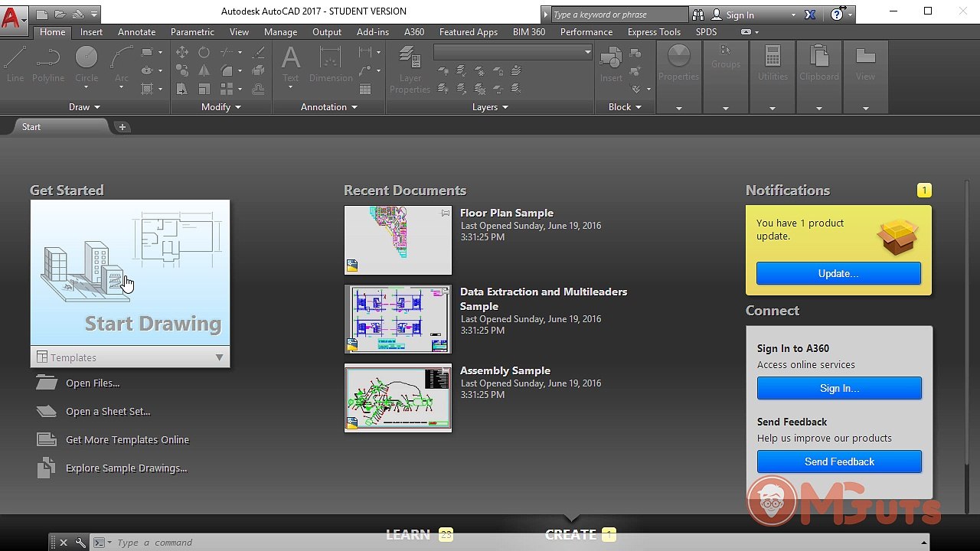Expand the Modify panel dropdown
Viewport: 980px width, 551px height.
[221, 107]
